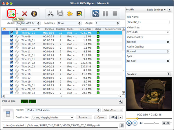Click the Browse... button
Viewport: 174px width, 130px height.
(x=84, y=117)
